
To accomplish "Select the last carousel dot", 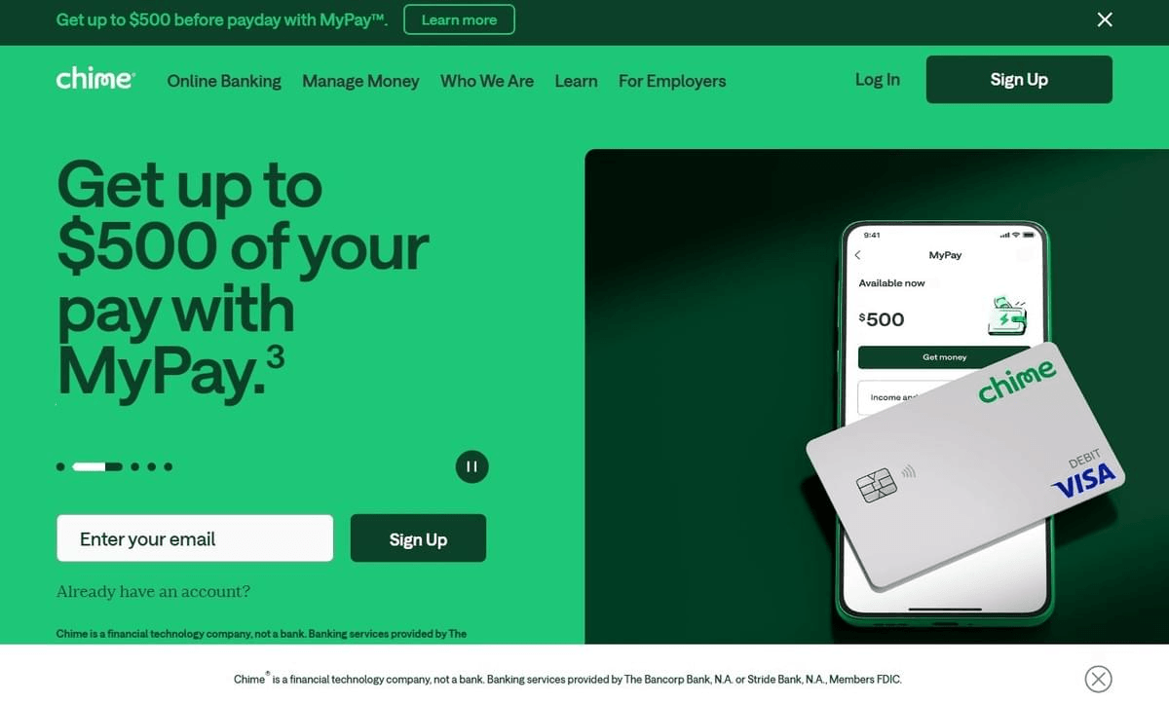I will [x=168, y=467].
